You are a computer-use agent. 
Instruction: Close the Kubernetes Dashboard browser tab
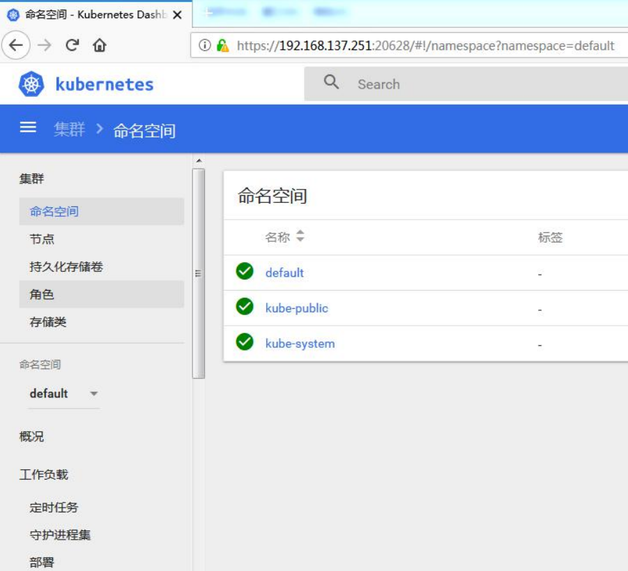tap(177, 15)
